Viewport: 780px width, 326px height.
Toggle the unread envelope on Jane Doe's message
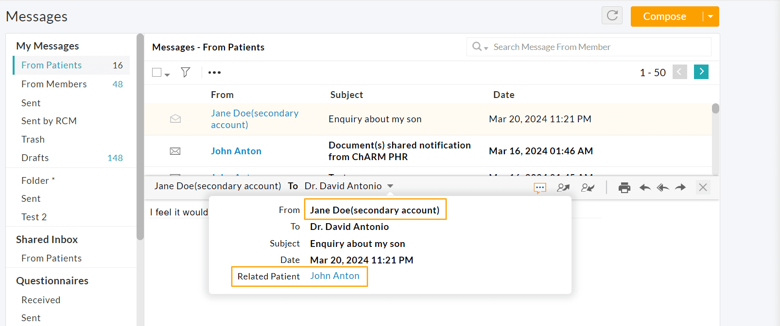[x=175, y=118]
